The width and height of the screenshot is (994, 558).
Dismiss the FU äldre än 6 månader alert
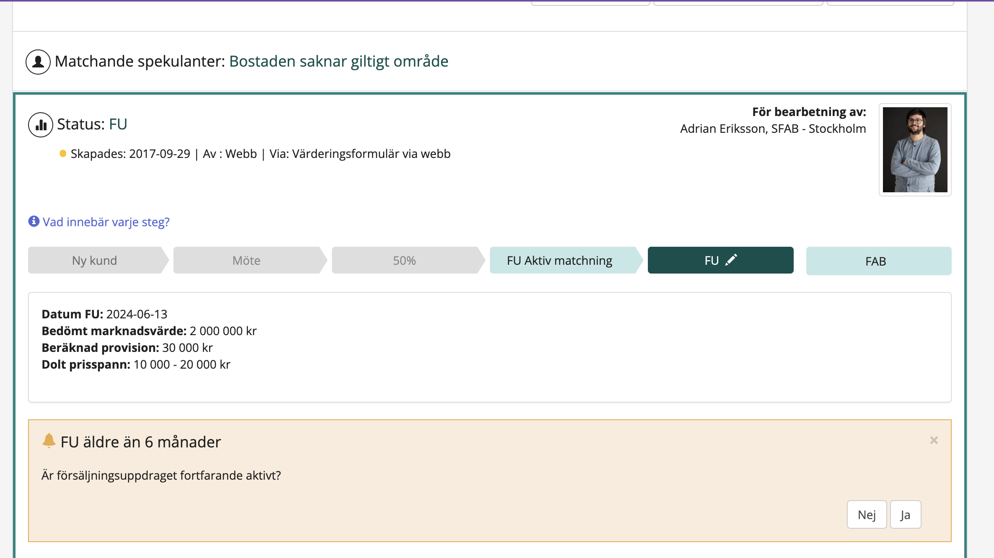click(x=934, y=440)
